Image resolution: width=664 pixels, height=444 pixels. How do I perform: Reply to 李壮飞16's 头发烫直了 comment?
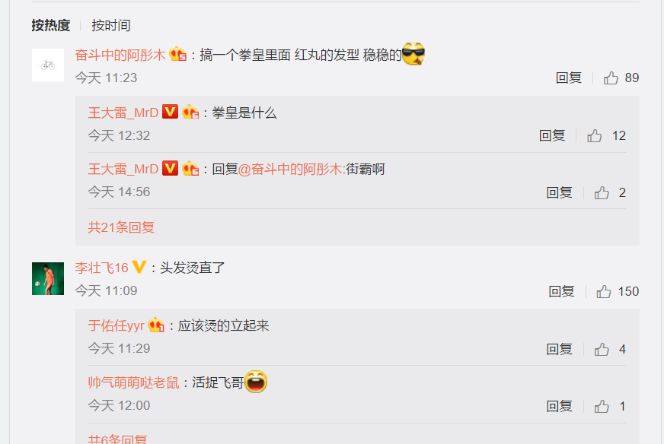click(x=561, y=291)
